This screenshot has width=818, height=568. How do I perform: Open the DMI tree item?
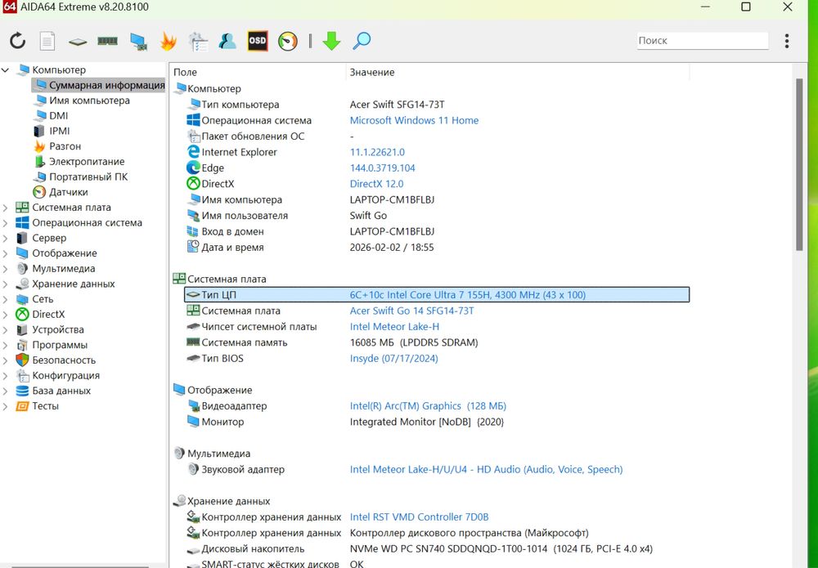tap(58, 116)
